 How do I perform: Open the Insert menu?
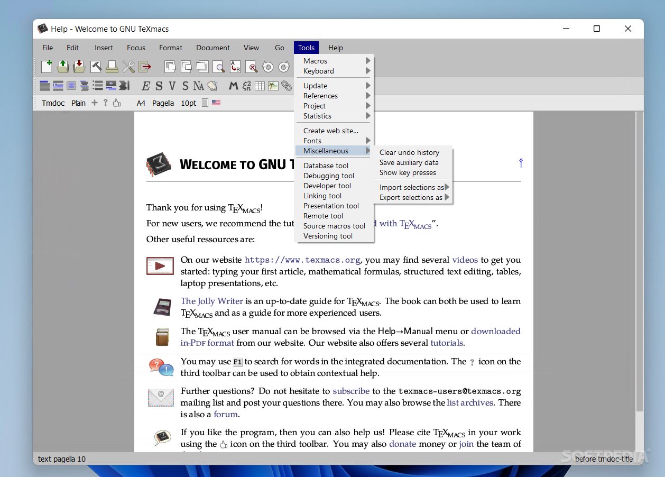104,48
